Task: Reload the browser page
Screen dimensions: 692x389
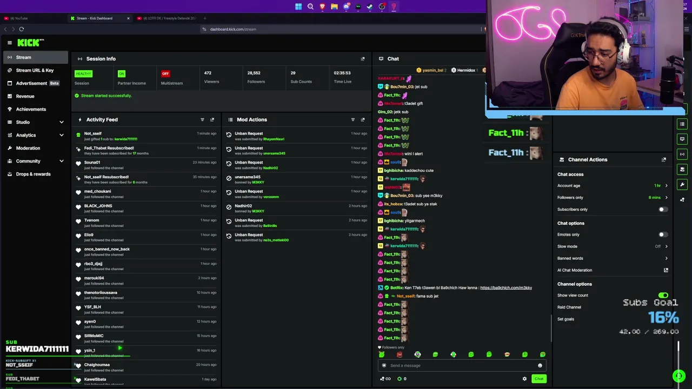Action: click(x=22, y=29)
